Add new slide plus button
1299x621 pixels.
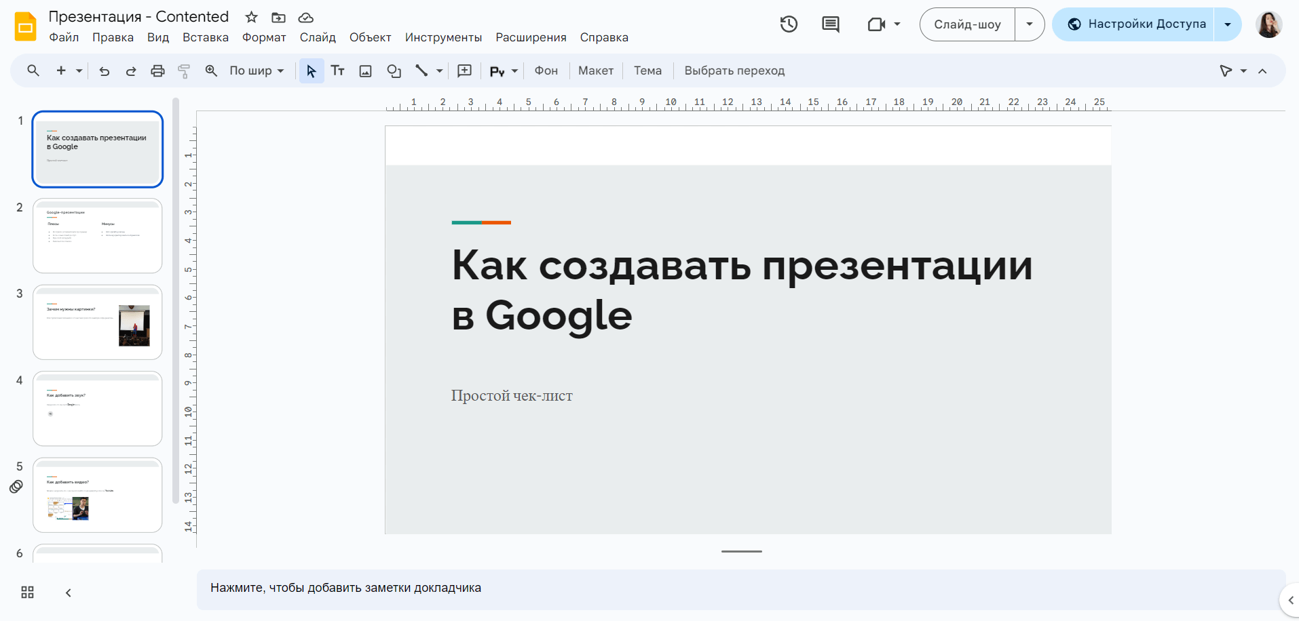click(x=61, y=71)
